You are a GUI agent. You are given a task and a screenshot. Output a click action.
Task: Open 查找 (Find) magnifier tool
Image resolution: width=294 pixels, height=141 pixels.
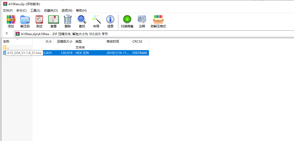point(82,21)
